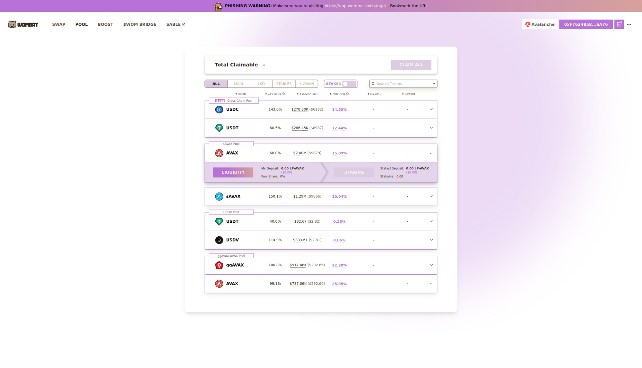The width and height of the screenshot is (642, 368).
Task: Click the Liquidity button for AVAX
Action: (x=233, y=172)
